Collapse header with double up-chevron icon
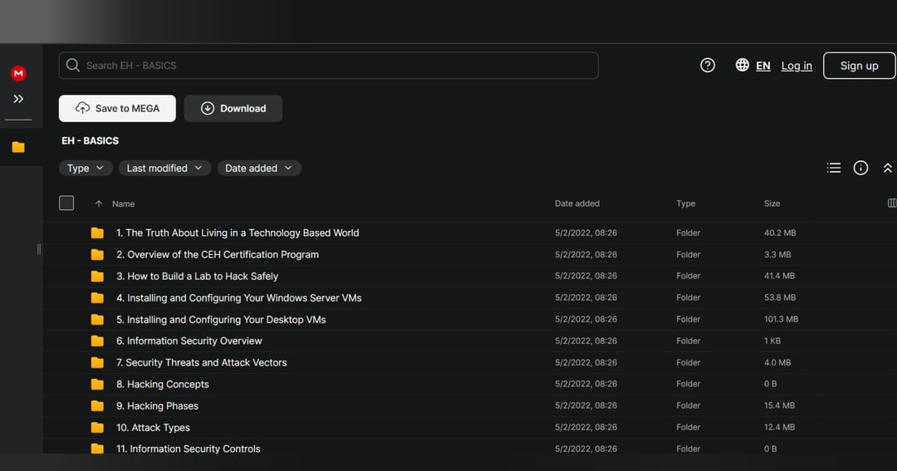This screenshot has width=897, height=471. pyautogui.click(x=887, y=169)
